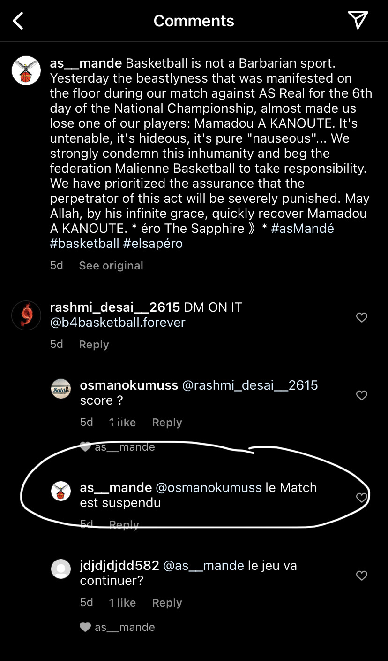The width and height of the screenshot is (388, 661).
Task: Expand caption with "See original"
Action: point(111,266)
